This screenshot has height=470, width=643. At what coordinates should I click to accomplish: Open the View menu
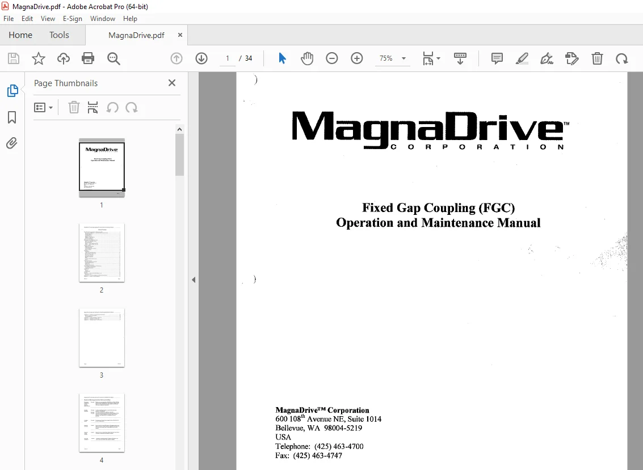click(48, 19)
